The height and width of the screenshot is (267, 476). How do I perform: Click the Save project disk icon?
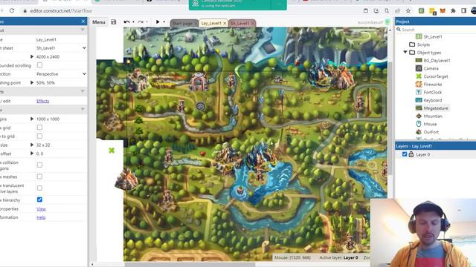[x=114, y=22]
